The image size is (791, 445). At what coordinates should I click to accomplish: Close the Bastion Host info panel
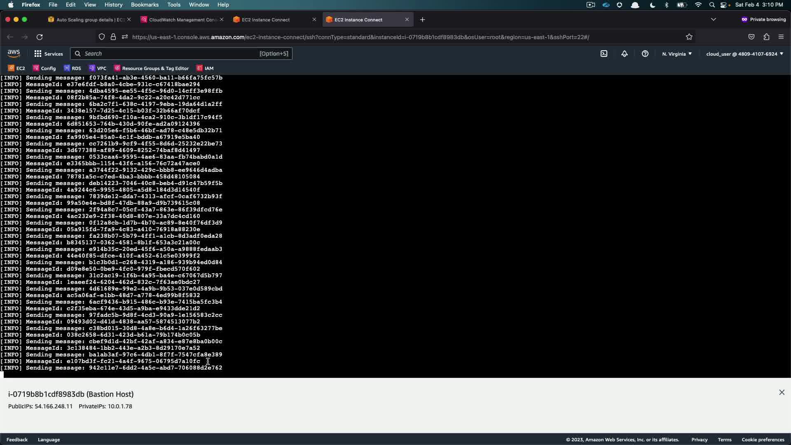(x=782, y=393)
